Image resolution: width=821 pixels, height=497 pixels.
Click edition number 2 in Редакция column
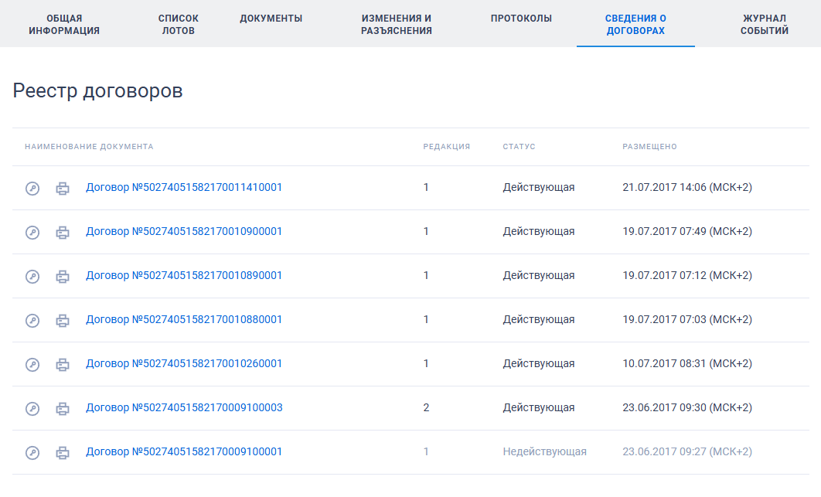[426, 407]
